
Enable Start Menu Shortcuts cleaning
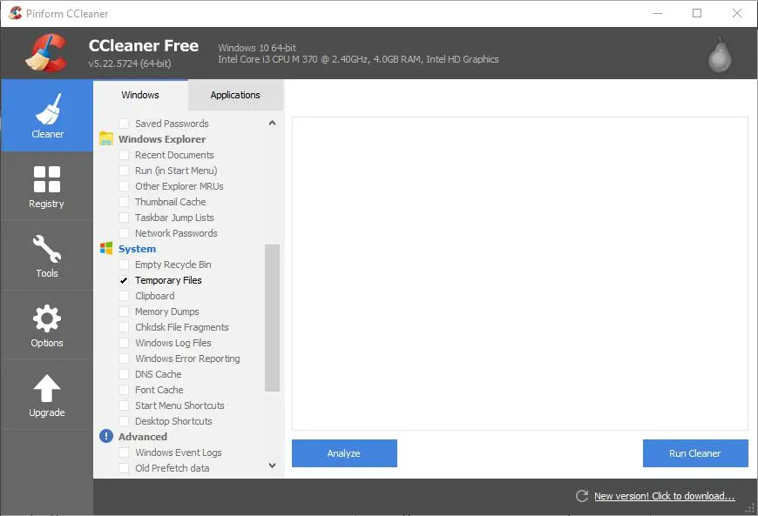[124, 405]
